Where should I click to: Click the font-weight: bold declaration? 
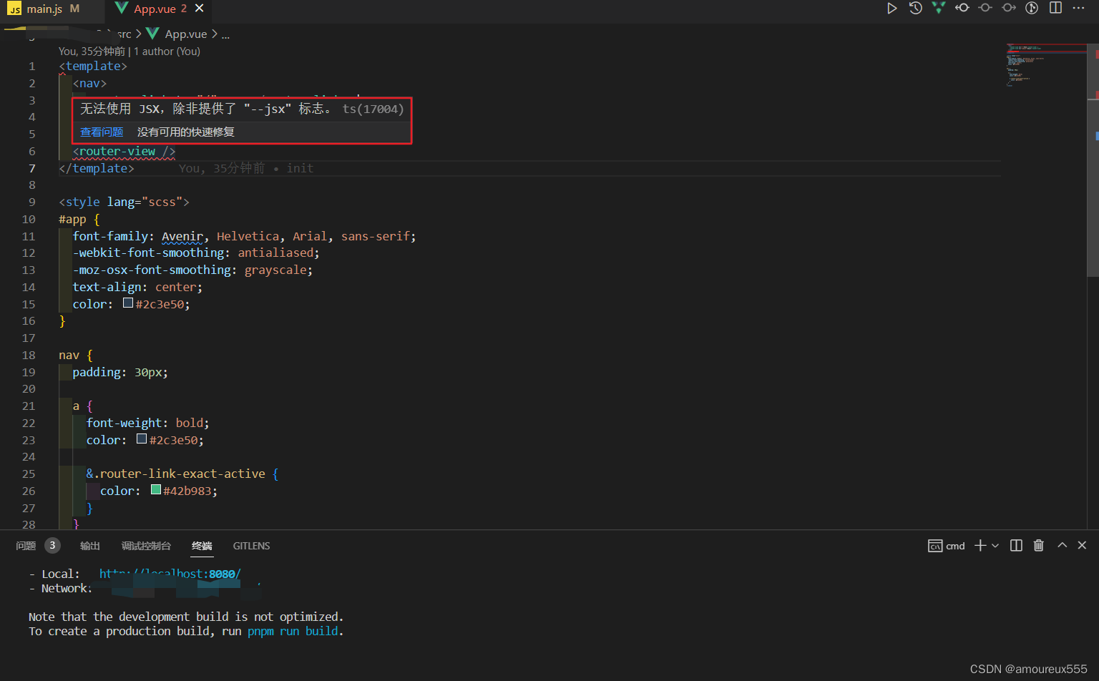(147, 423)
